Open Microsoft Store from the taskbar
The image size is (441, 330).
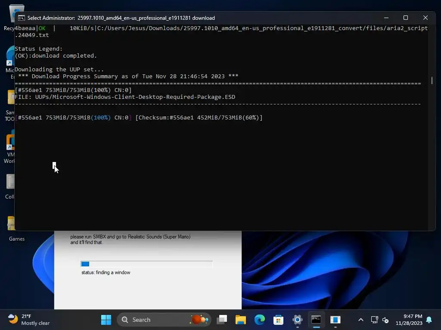click(x=278, y=320)
